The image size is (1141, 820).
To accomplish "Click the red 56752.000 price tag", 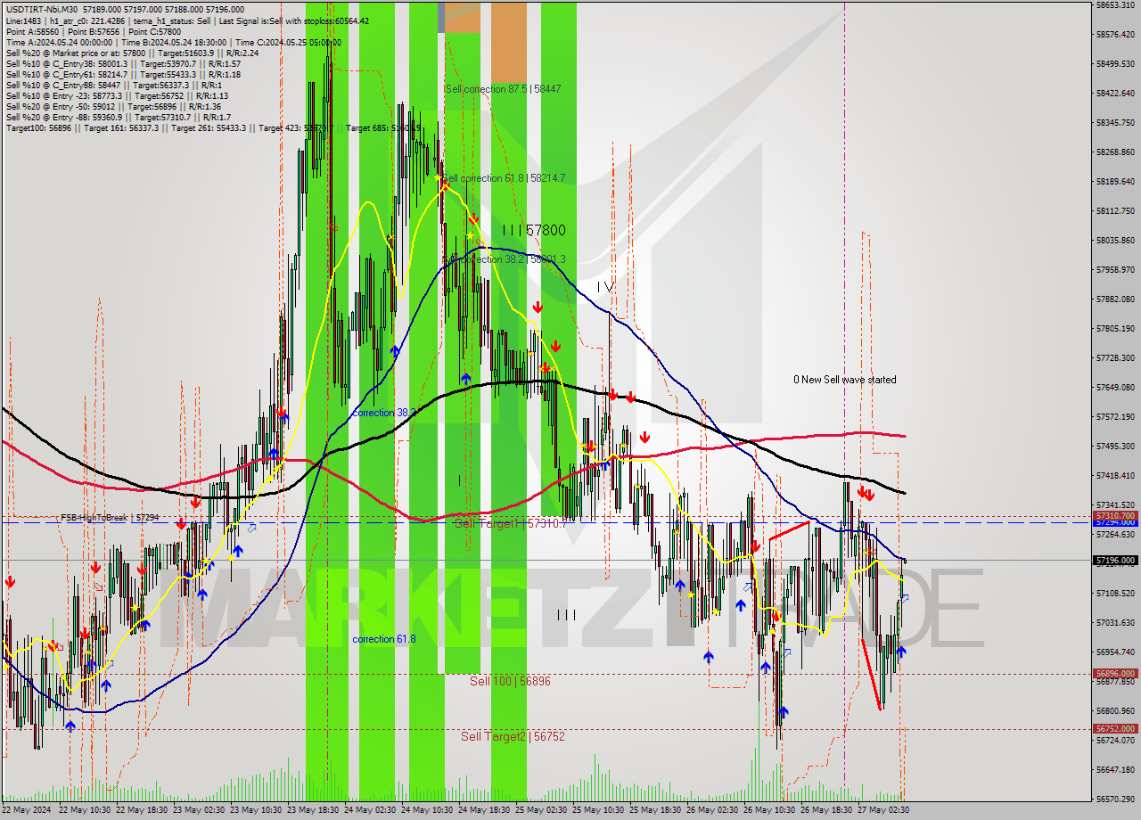I will coord(1114,728).
